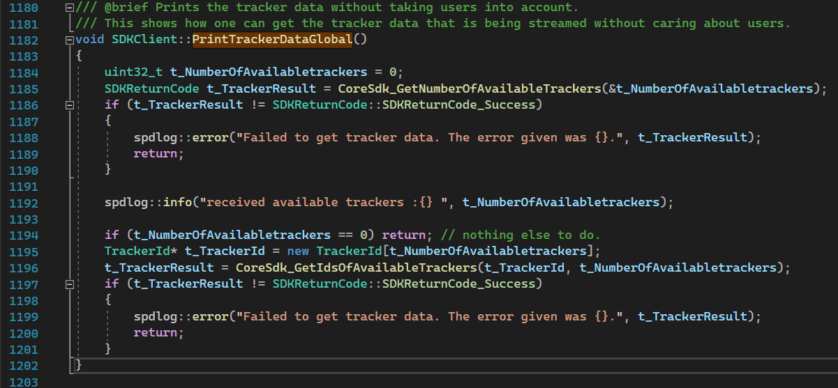Click line number 1191

24,187
